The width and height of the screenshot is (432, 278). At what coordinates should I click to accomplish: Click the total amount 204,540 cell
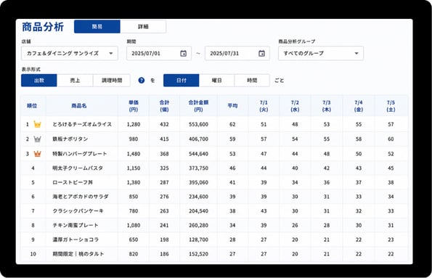198,211
